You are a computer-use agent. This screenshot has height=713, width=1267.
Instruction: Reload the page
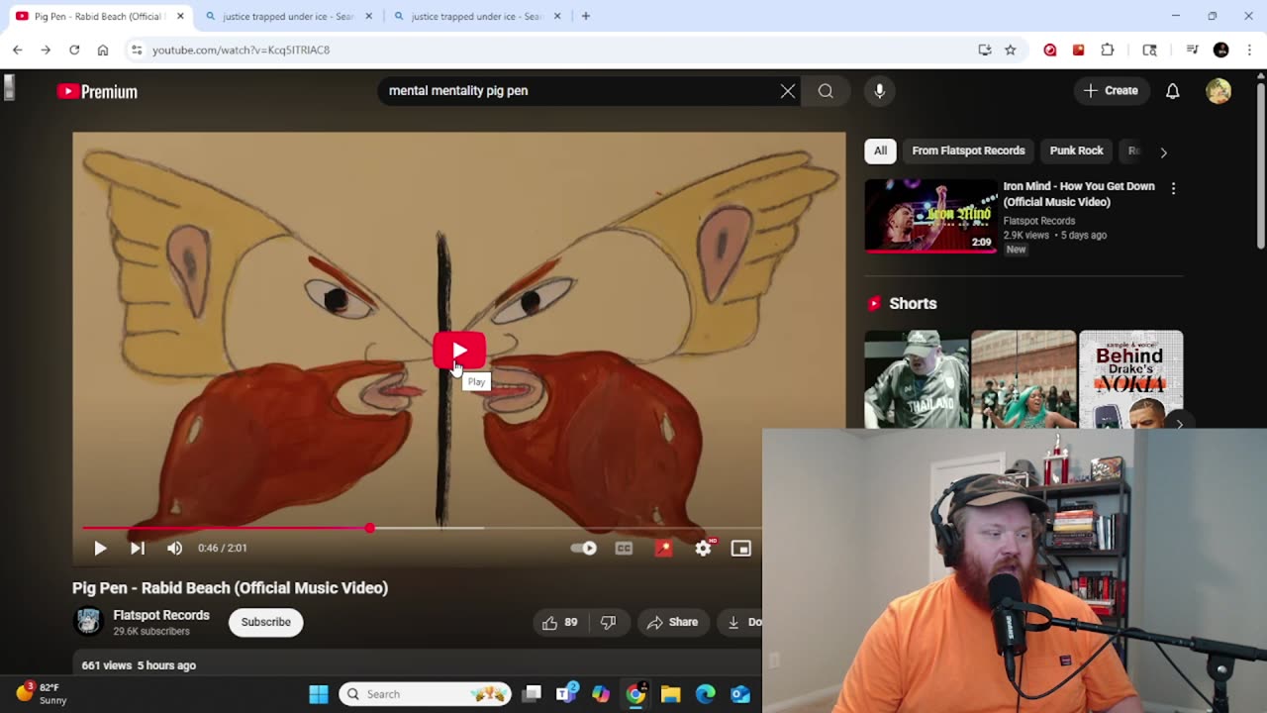(74, 50)
